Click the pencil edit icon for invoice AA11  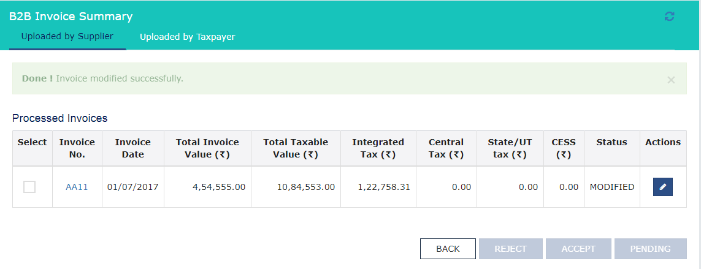coord(662,187)
